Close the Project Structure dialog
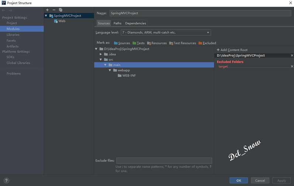Image resolution: width=294 pixels, height=186 pixels. coord(290,3)
